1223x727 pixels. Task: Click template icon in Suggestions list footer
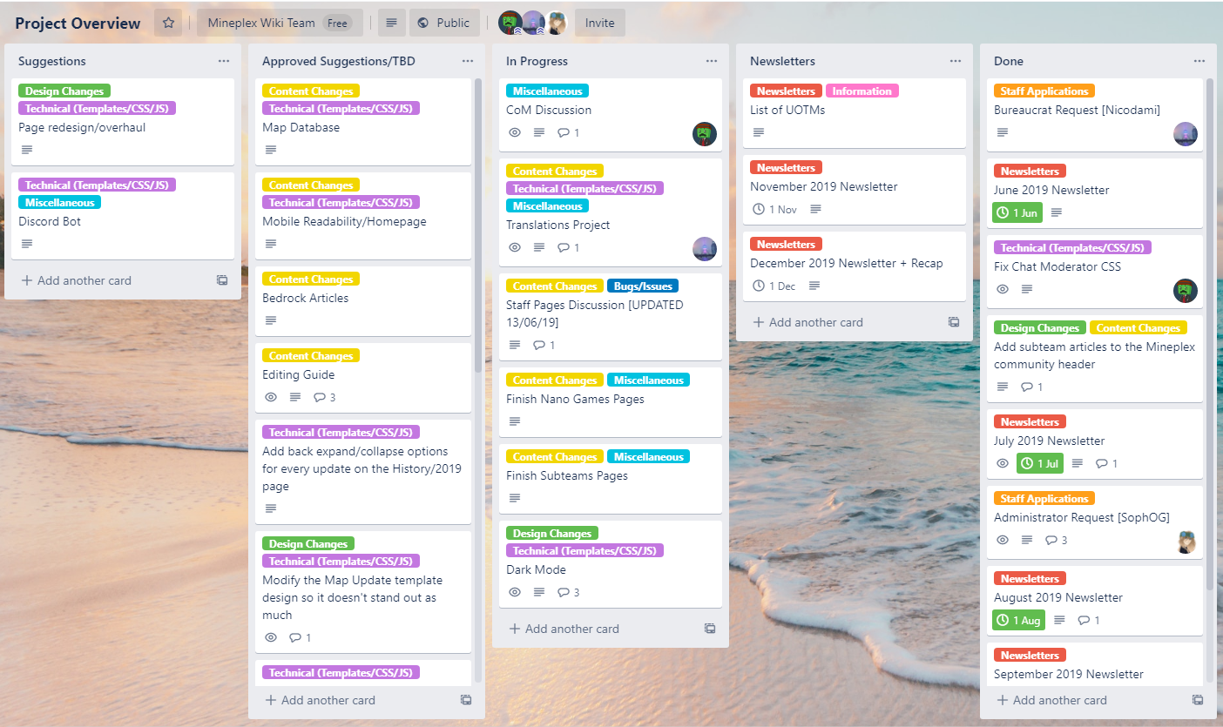tap(222, 280)
